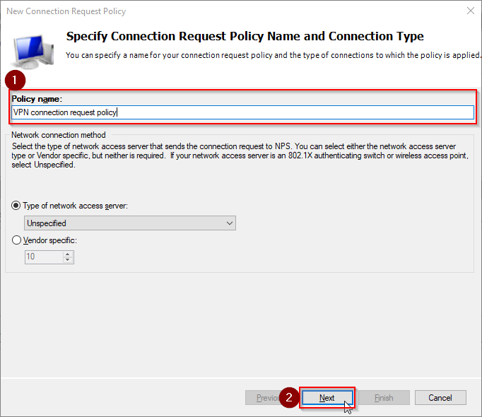The width and height of the screenshot is (482, 417).
Task: Proceed by clicking the Next button
Action: coord(327,398)
